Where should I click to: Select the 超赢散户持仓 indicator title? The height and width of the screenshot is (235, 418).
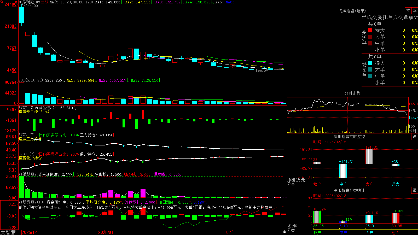(30, 158)
